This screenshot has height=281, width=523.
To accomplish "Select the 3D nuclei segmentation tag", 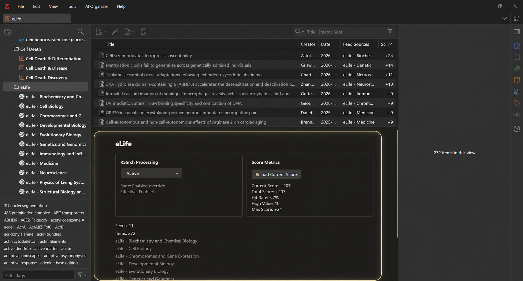I will click(x=25, y=205).
